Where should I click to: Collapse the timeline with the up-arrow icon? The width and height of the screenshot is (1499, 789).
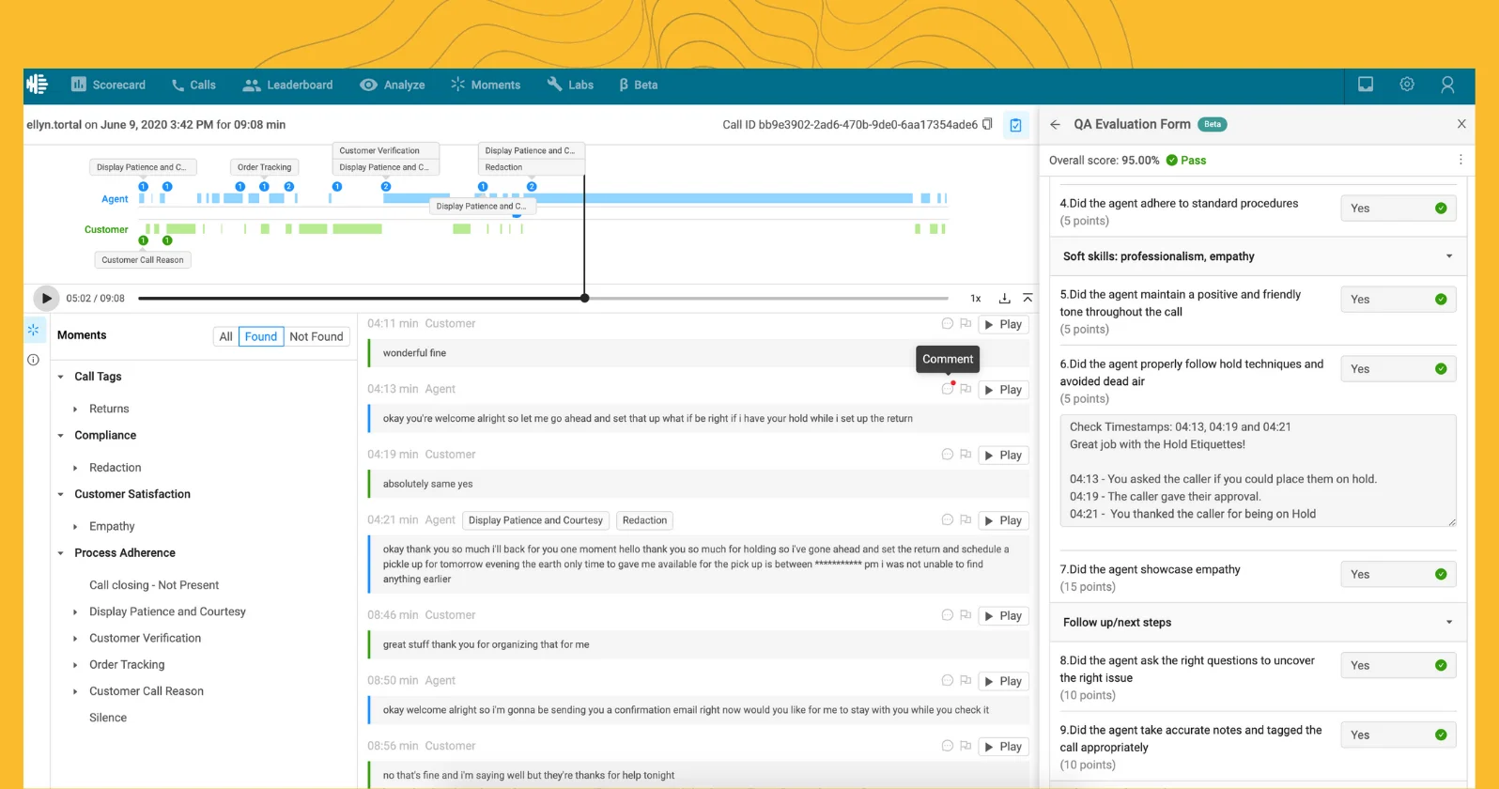[x=1028, y=298]
